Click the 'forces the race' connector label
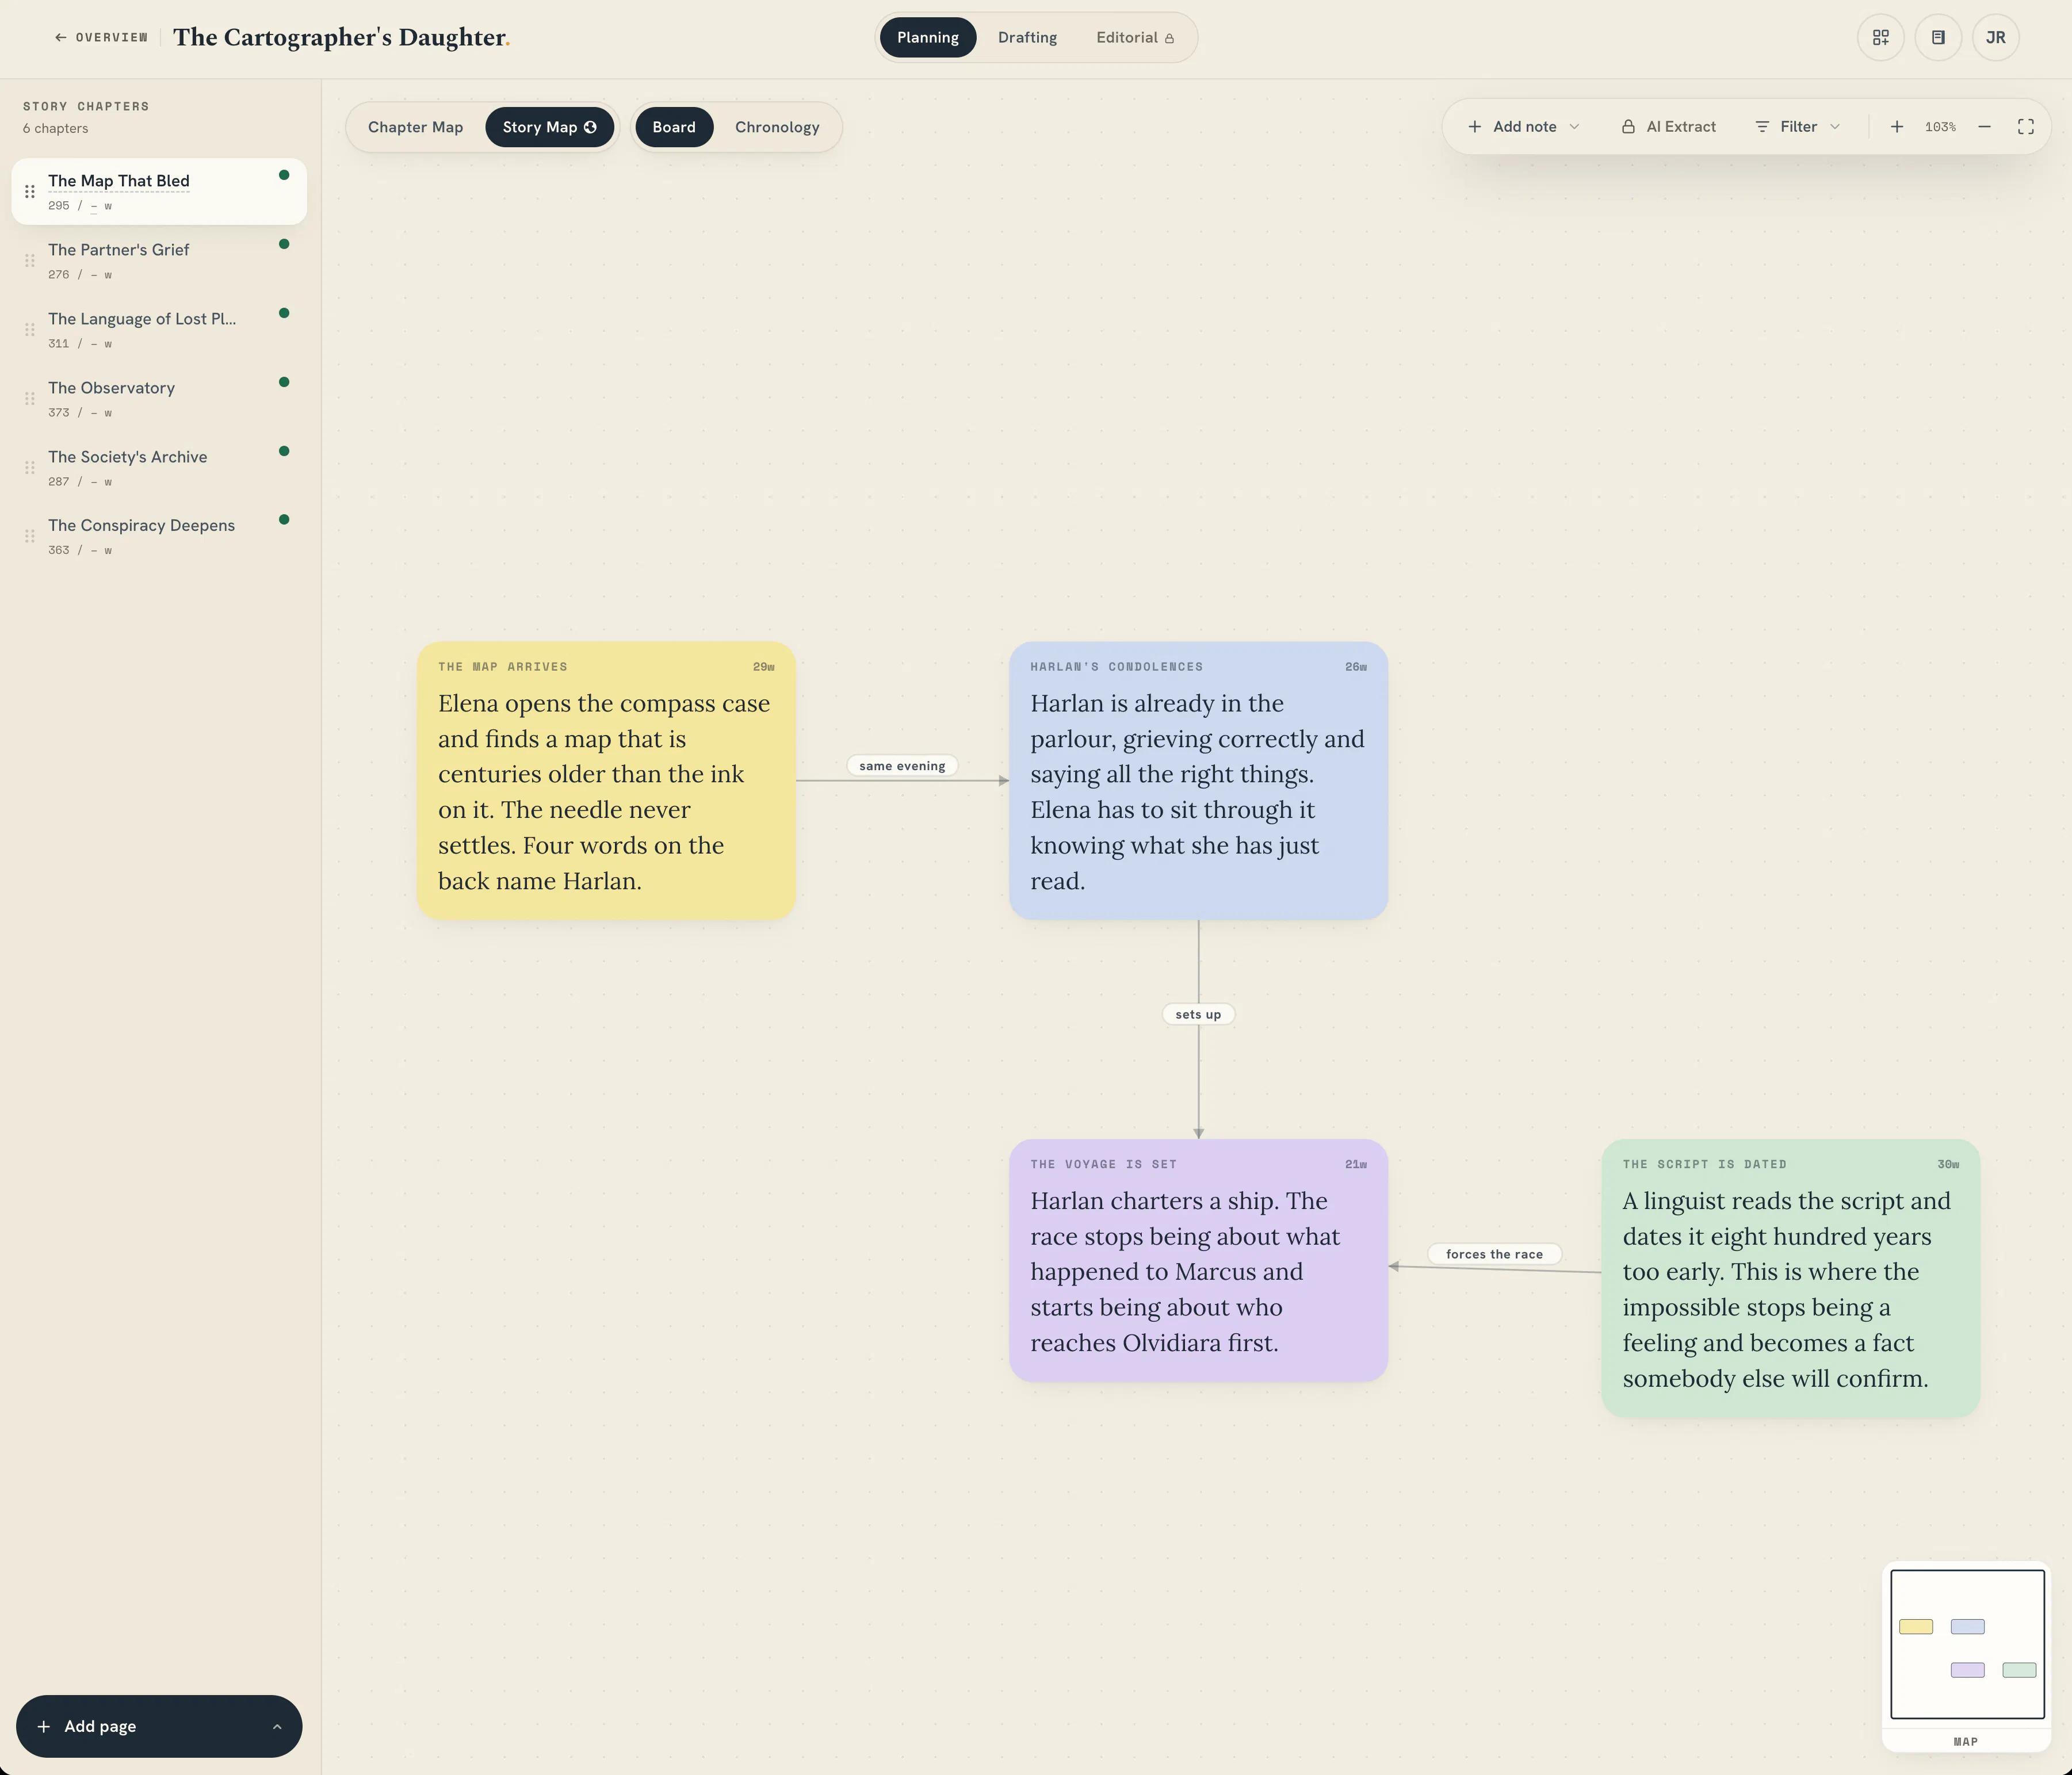The width and height of the screenshot is (2072, 1775). 1494,1254
